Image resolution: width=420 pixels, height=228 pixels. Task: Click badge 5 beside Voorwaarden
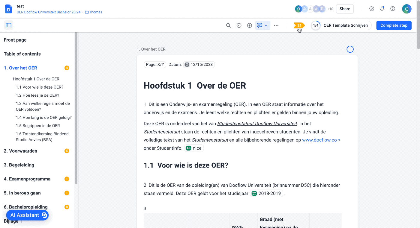[67, 151]
